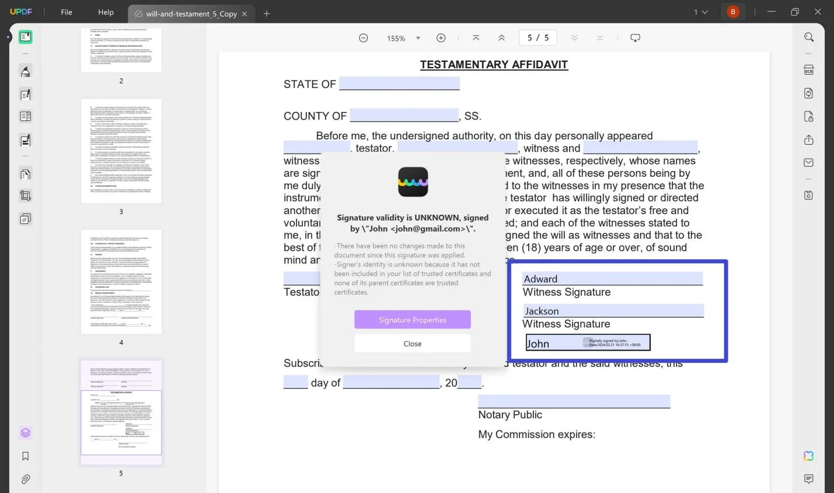Screen dimensions: 834x493
Task: Click the zoom in plus button
Action: [441, 38]
